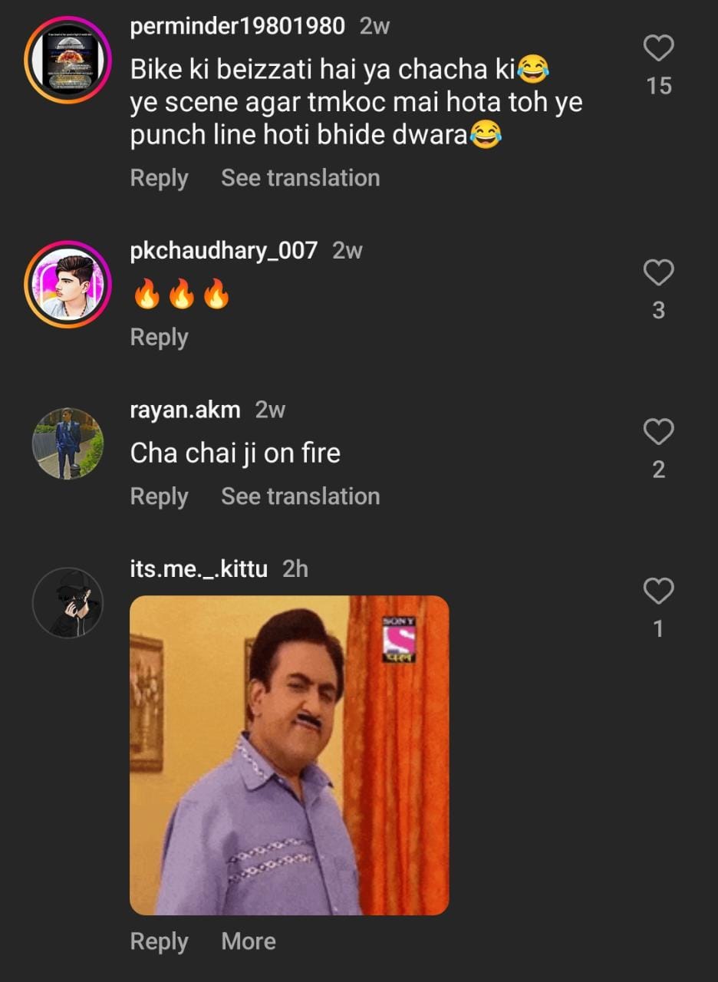
Task: Tap its.me._.kittu's dark avatar
Action: tap(68, 603)
